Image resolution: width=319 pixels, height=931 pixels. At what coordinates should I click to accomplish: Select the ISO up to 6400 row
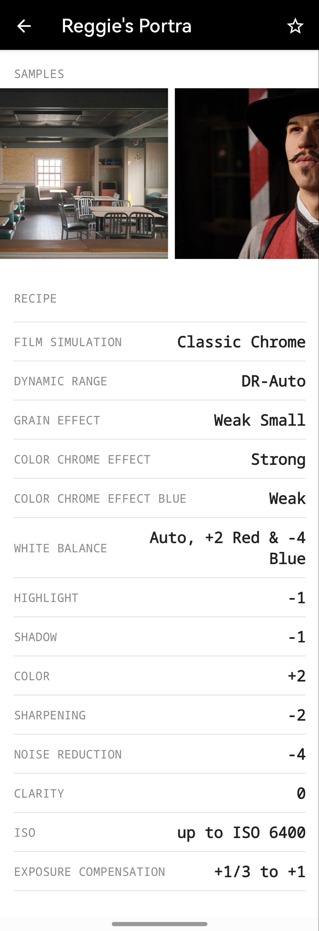[x=159, y=833]
